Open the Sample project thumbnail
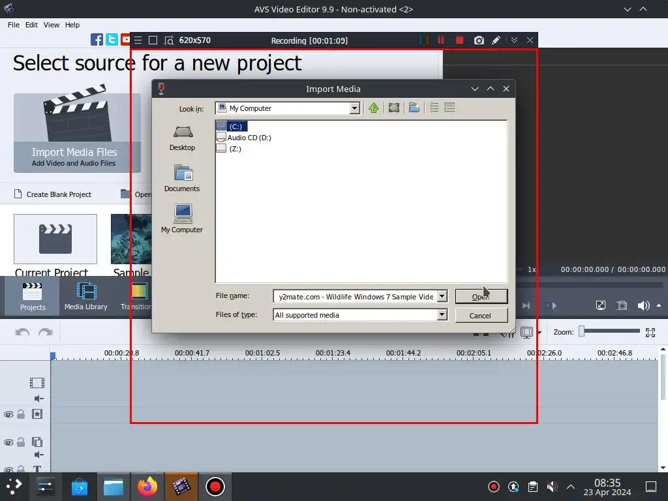The height and width of the screenshot is (501, 668). 131,239
